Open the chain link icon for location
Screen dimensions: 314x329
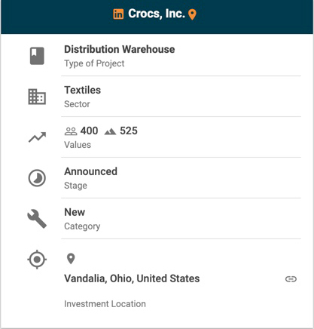[291, 279]
